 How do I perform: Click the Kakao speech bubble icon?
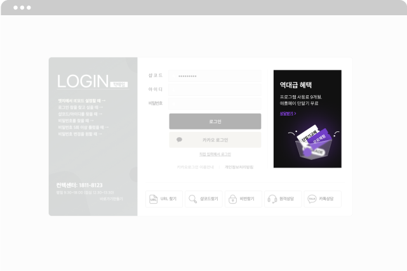coord(179,140)
